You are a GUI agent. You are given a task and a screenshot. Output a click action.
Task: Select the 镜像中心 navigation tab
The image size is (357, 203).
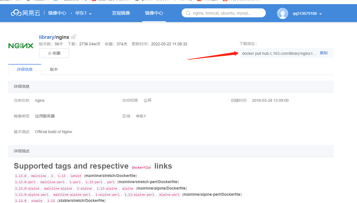tap(154, 13)
